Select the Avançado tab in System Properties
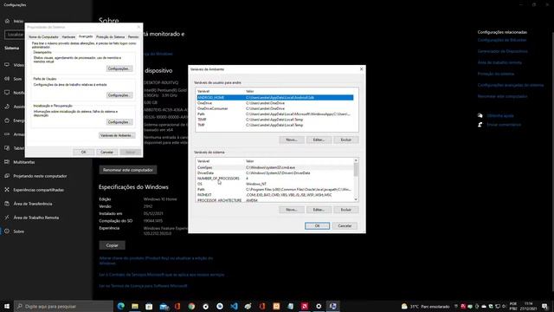Viewport: 554px width, 312px height. point(86,36)
